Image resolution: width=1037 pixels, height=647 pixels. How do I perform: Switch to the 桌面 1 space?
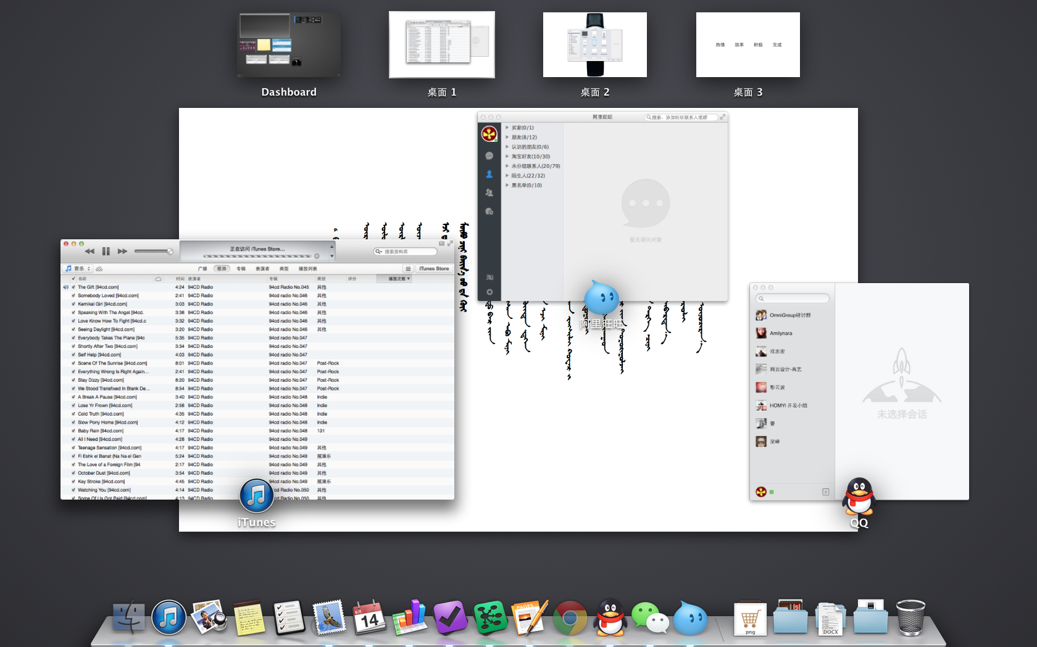[442, 45]
